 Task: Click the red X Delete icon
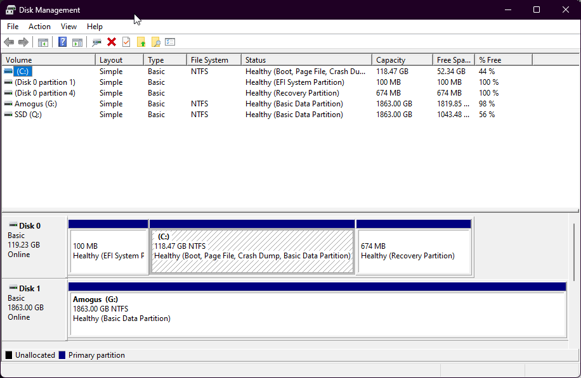112,42
